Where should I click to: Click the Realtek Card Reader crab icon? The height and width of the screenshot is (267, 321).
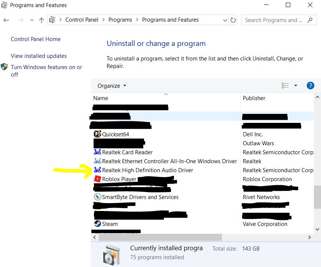[97, 152]
